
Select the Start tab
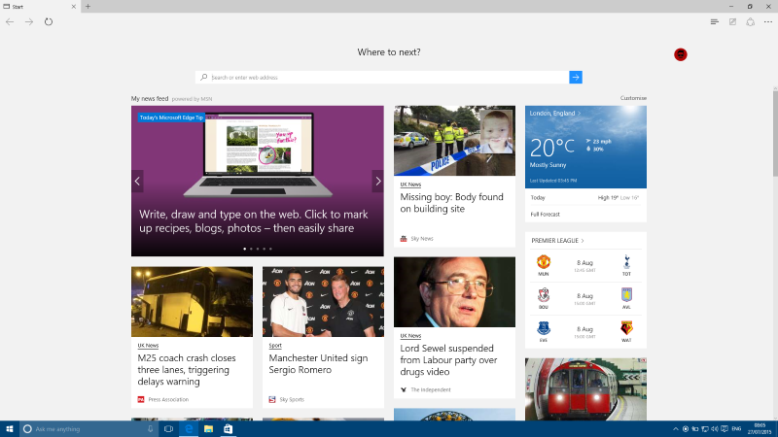coord(40,7)
